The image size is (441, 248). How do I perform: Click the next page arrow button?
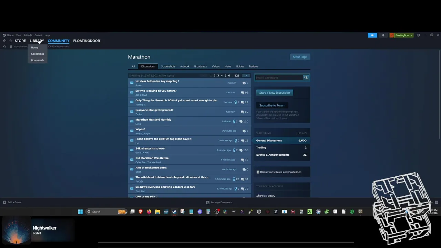click(x=246, y=75)
